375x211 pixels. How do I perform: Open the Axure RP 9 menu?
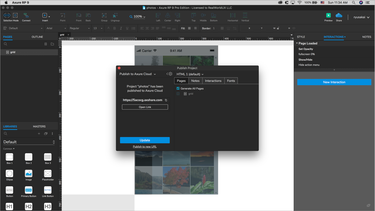point(21,2)
